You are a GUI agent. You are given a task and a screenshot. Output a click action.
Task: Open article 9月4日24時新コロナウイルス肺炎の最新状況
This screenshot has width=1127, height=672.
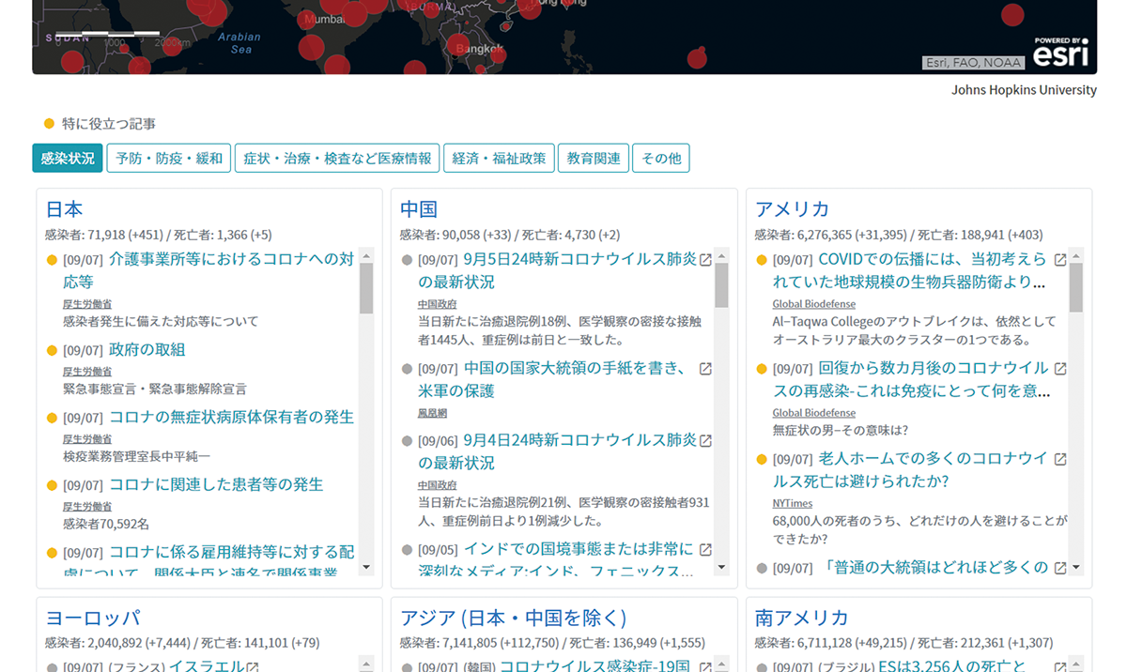click(x=558, y=451)
